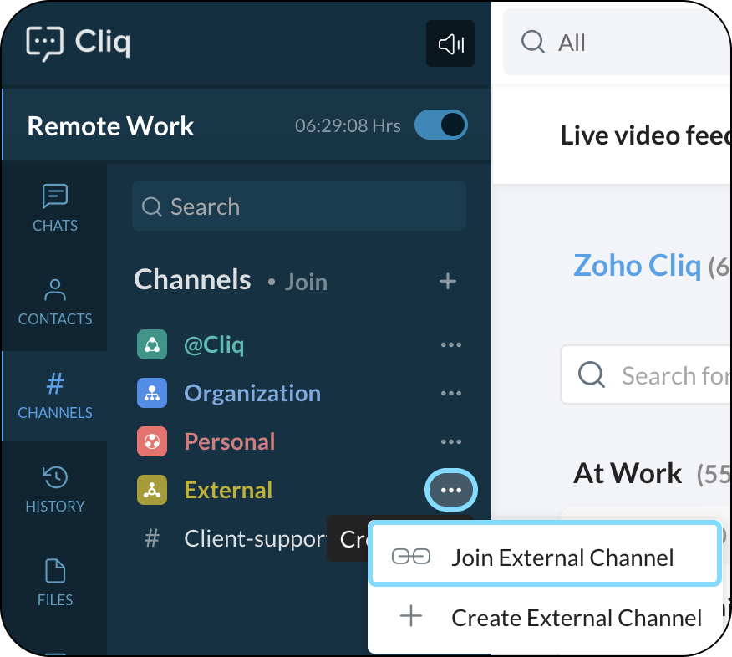Open more options for Personal
732x657 pixels.
click(x=451, y=441)
